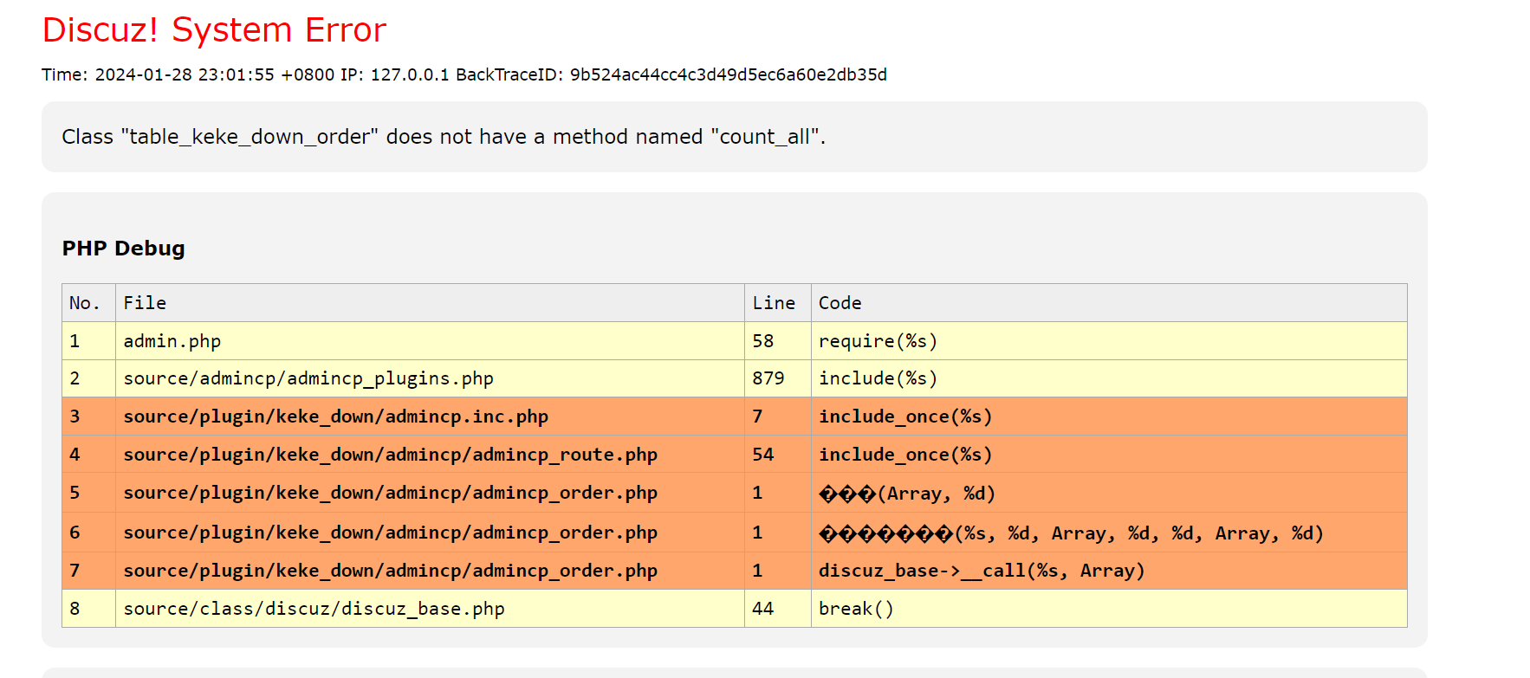Screen dimensions: 1530x678
Task: Select the 'source/admincp/admincp_plugins.php' cell
Action: point(430,378)
